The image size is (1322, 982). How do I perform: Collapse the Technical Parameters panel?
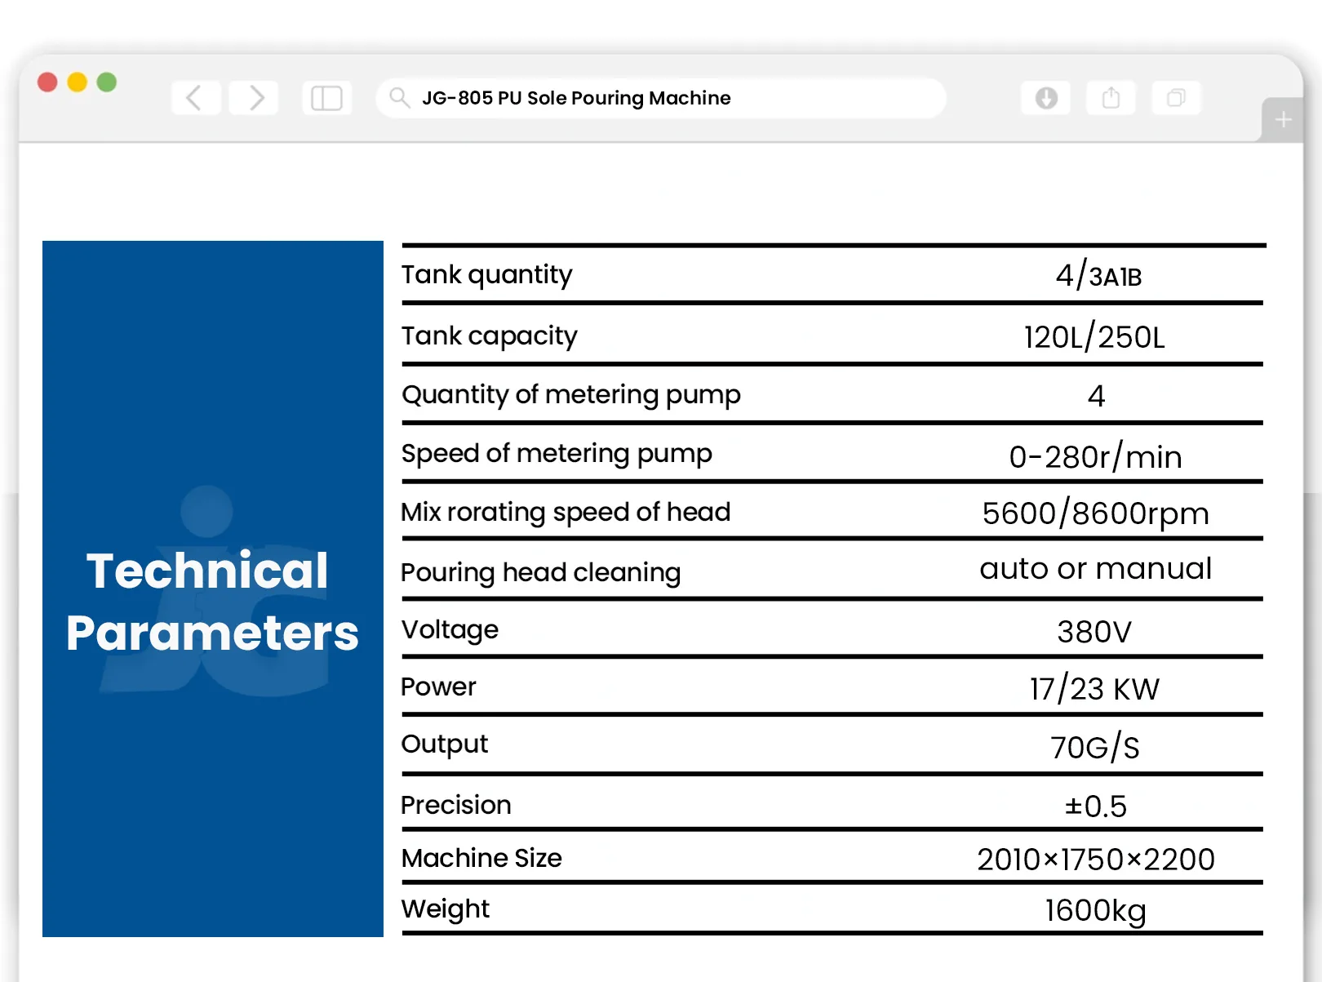[x=212, y=602]
